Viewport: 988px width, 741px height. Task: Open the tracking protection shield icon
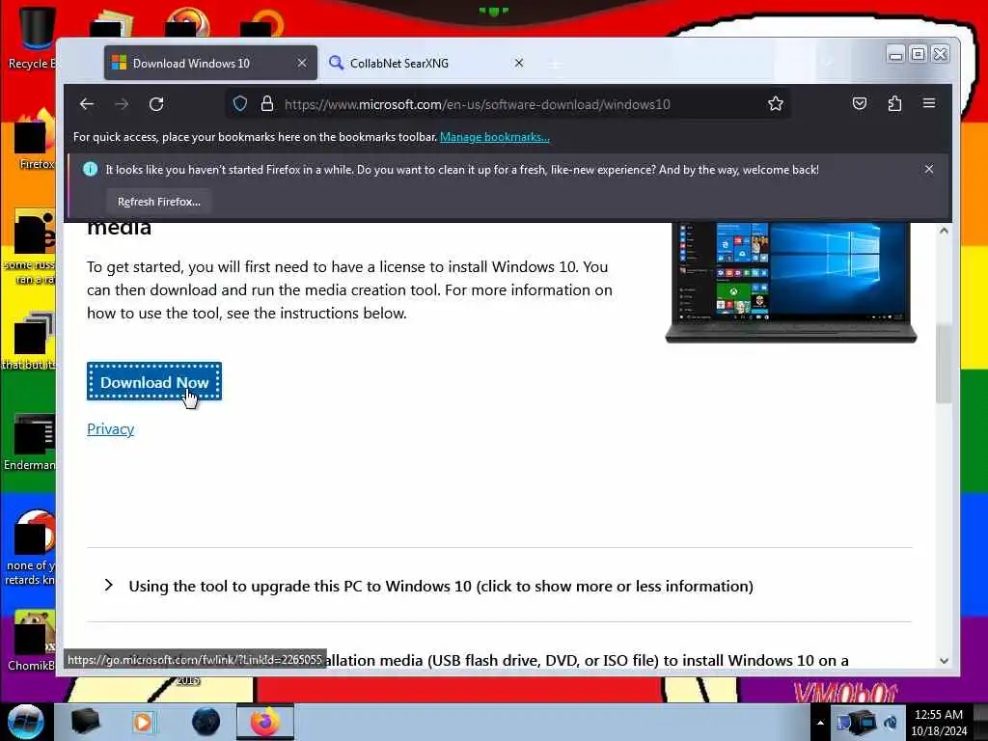(240, 103)
